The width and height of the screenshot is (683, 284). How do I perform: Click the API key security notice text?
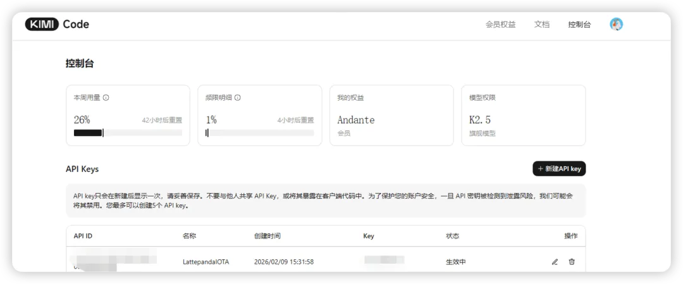pos(323,201)
